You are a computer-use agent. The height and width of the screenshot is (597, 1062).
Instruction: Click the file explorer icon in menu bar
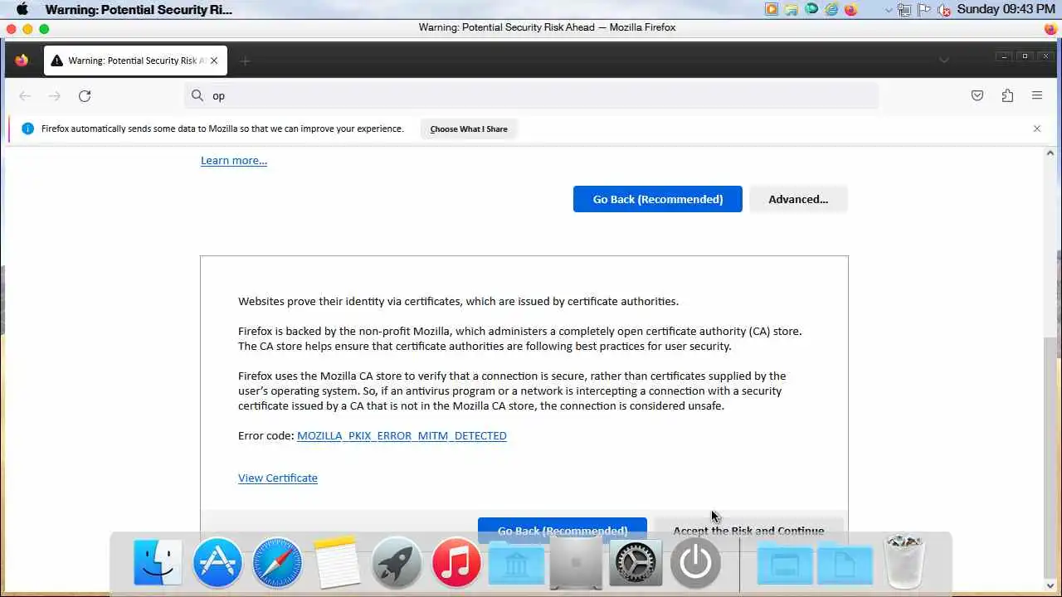792,9
